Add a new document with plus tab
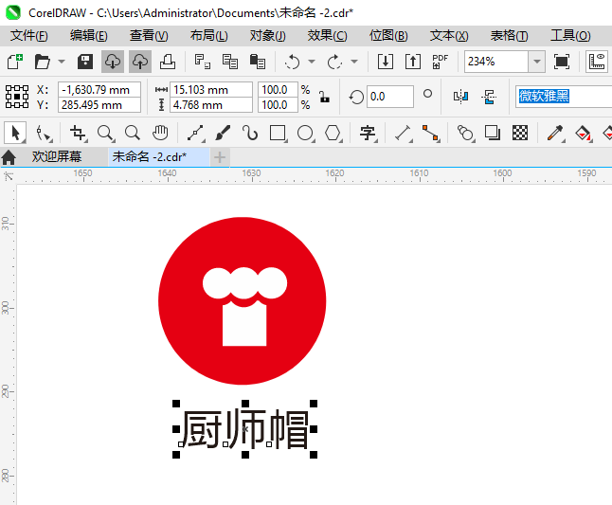 (x=220, y=157)
